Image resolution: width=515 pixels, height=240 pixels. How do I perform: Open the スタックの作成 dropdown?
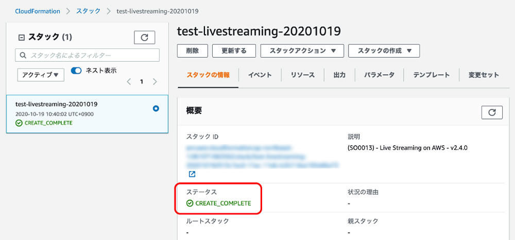384,51
